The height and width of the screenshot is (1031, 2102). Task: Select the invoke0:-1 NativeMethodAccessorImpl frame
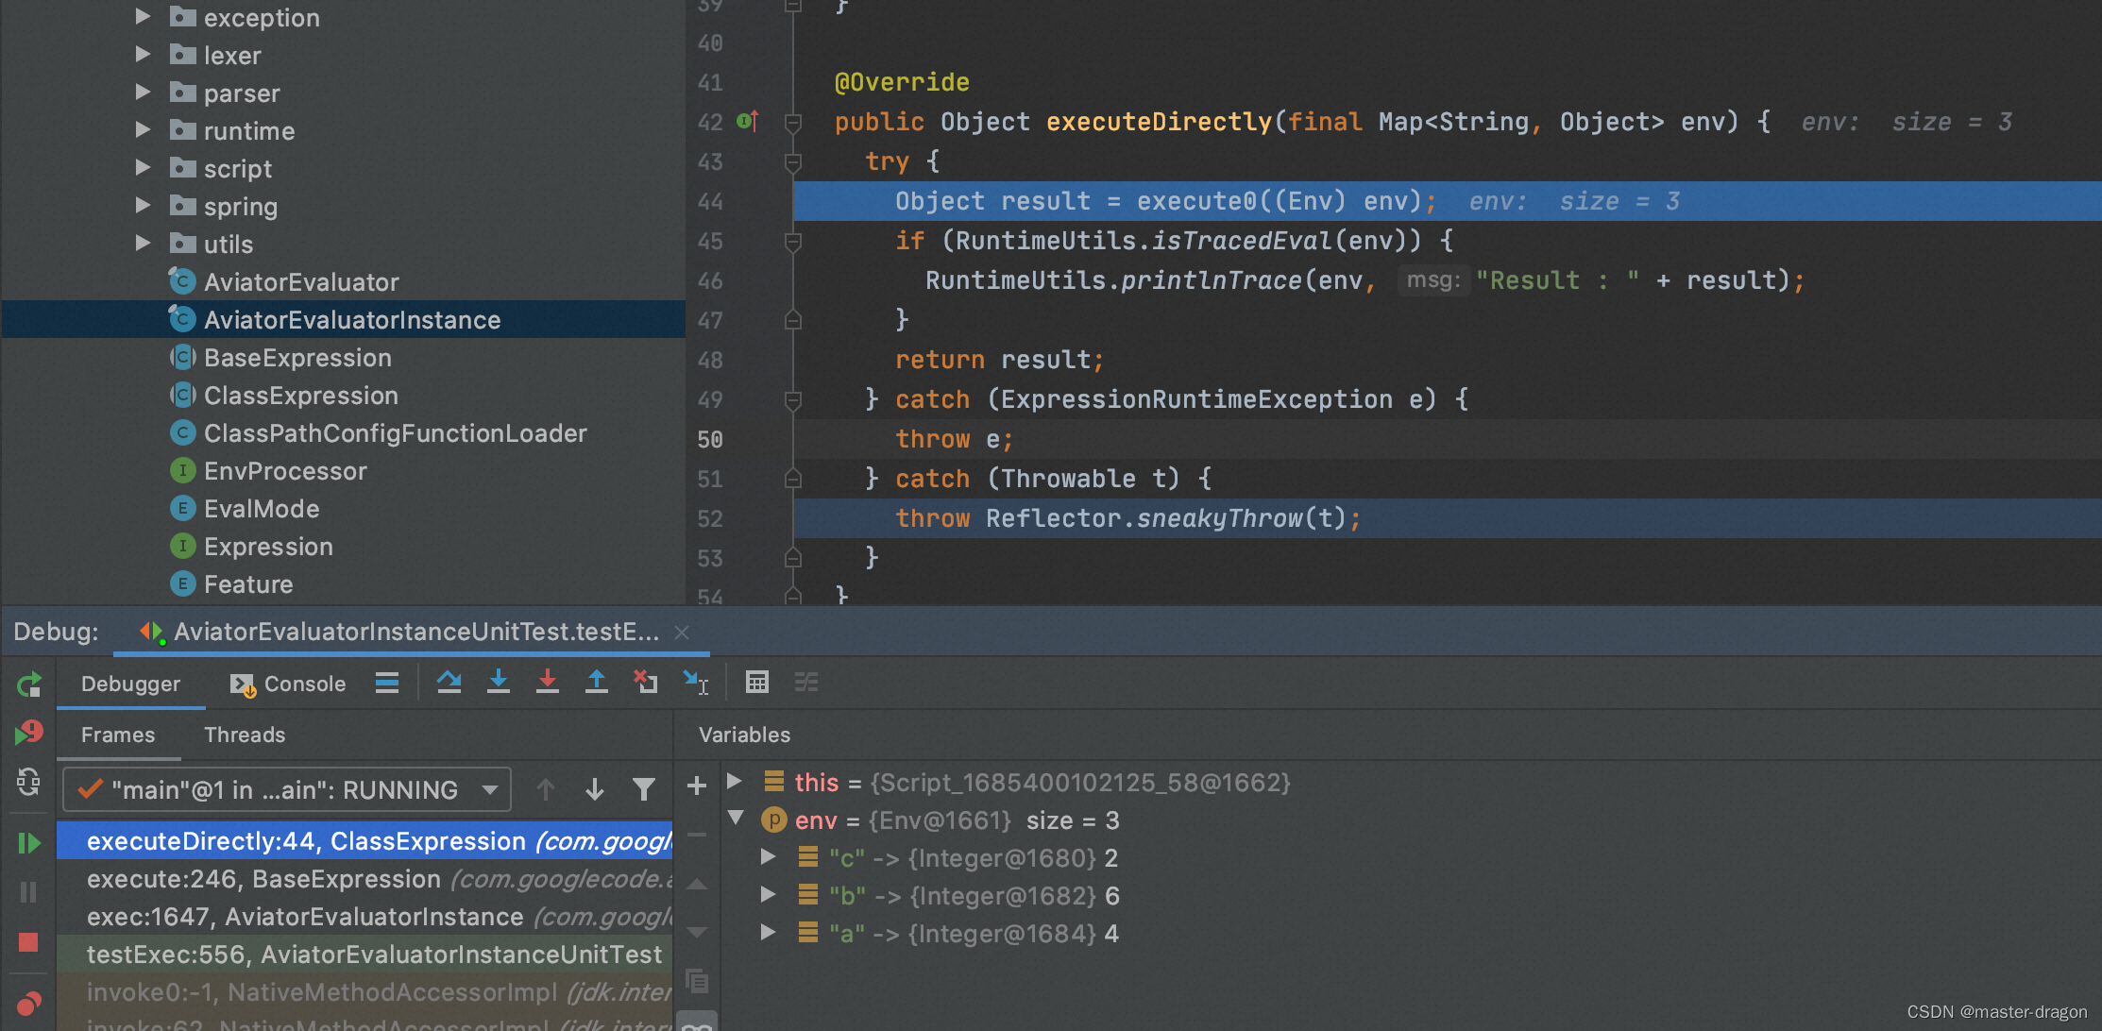[x=364, y=992]
